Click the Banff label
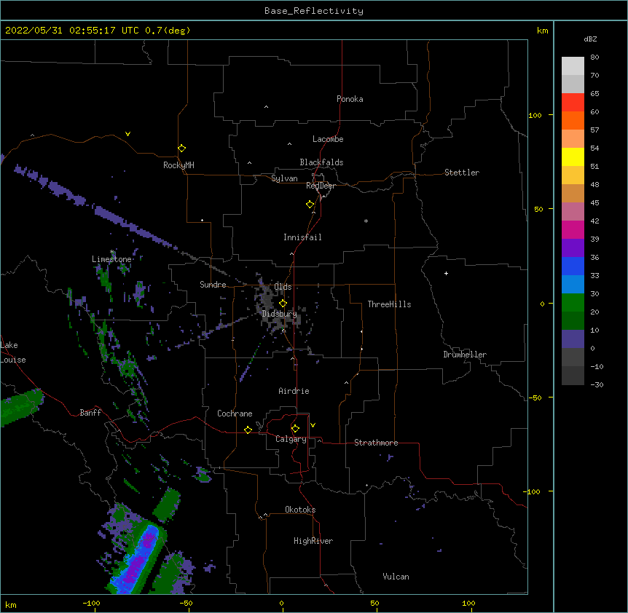 (x=90, y=413)
